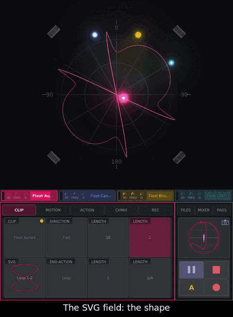Screen dimensions: 233x317
Task: Click the camera snapshot icon in the sphere view
Action: coord(225,223)
